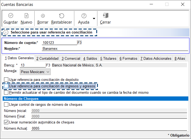The width and height of the screenshot is (191, 139).
Task: Click the Cerrar exit door icon
Action: pos(105,16)
